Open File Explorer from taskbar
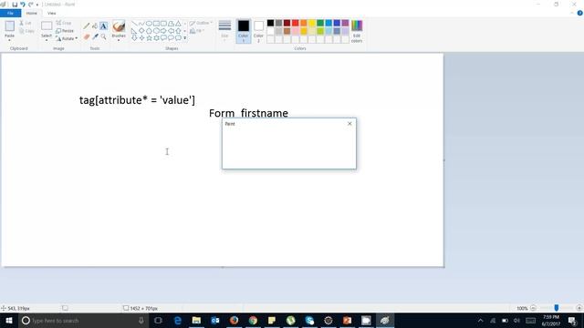The width and height of the screenshot is (584, 328). pyautogui.click(x=196, y=320)
